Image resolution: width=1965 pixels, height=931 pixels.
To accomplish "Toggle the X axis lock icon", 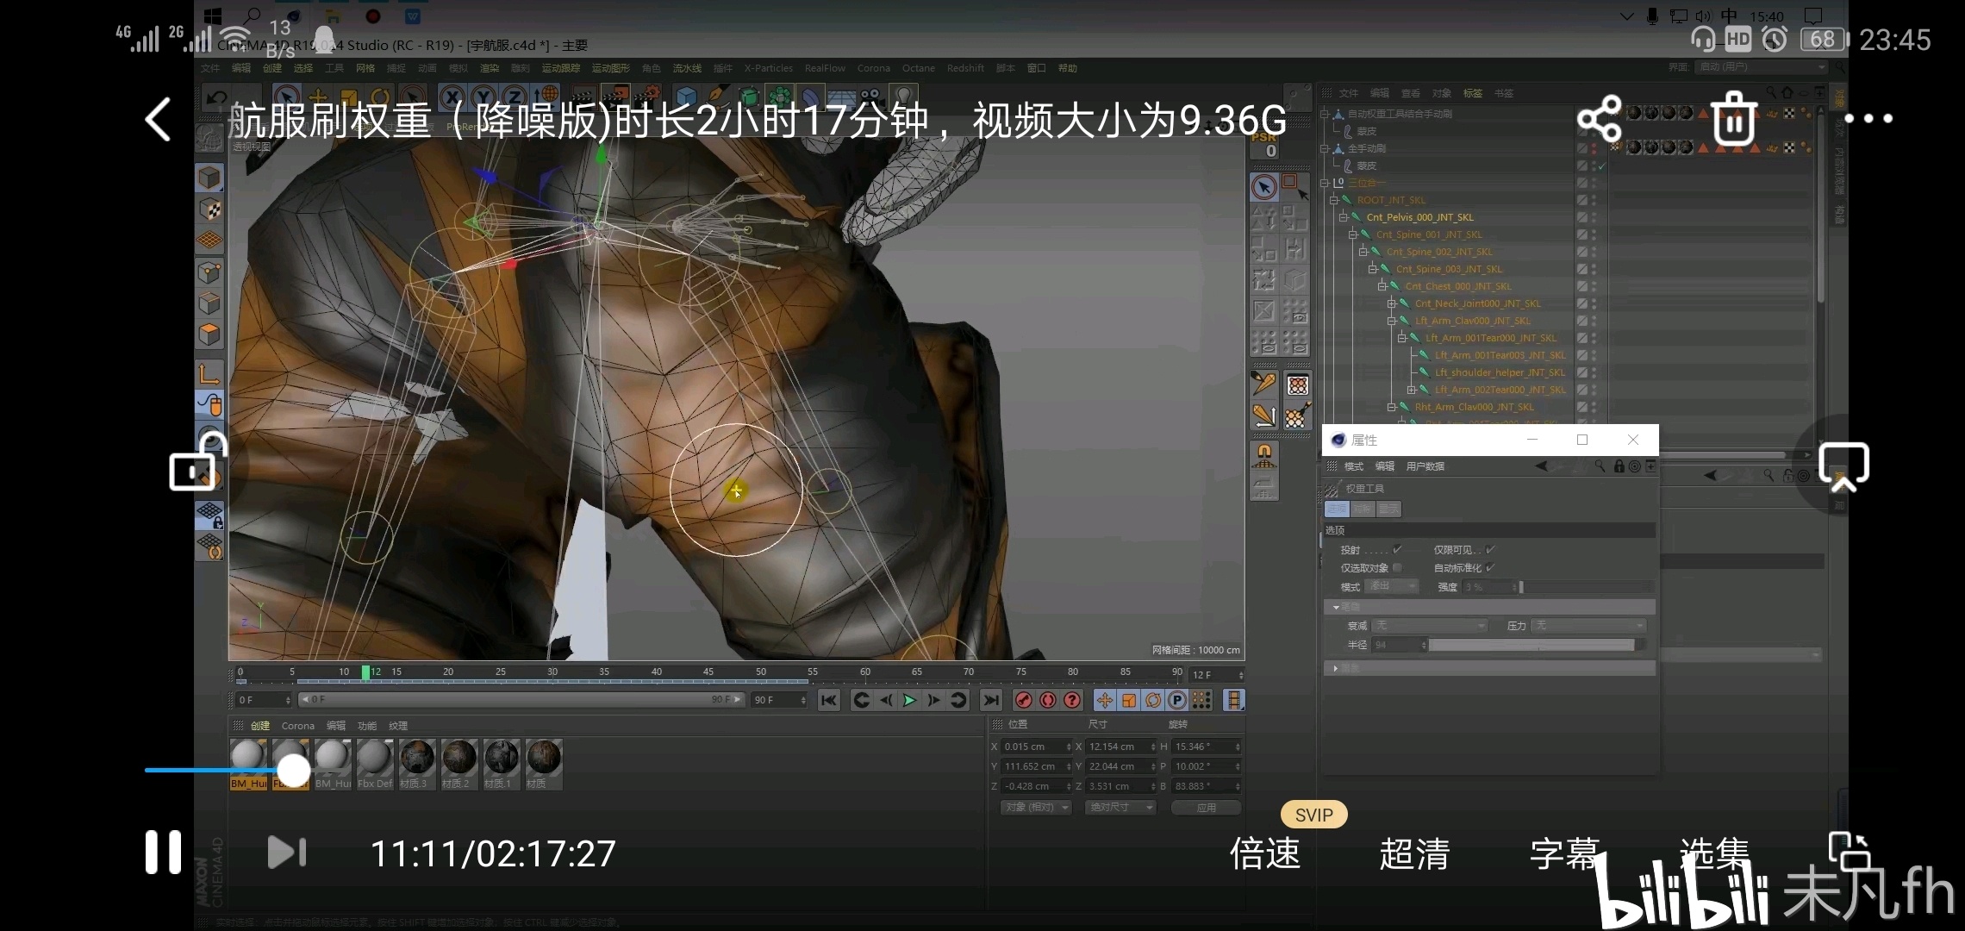I will (452, 97).
